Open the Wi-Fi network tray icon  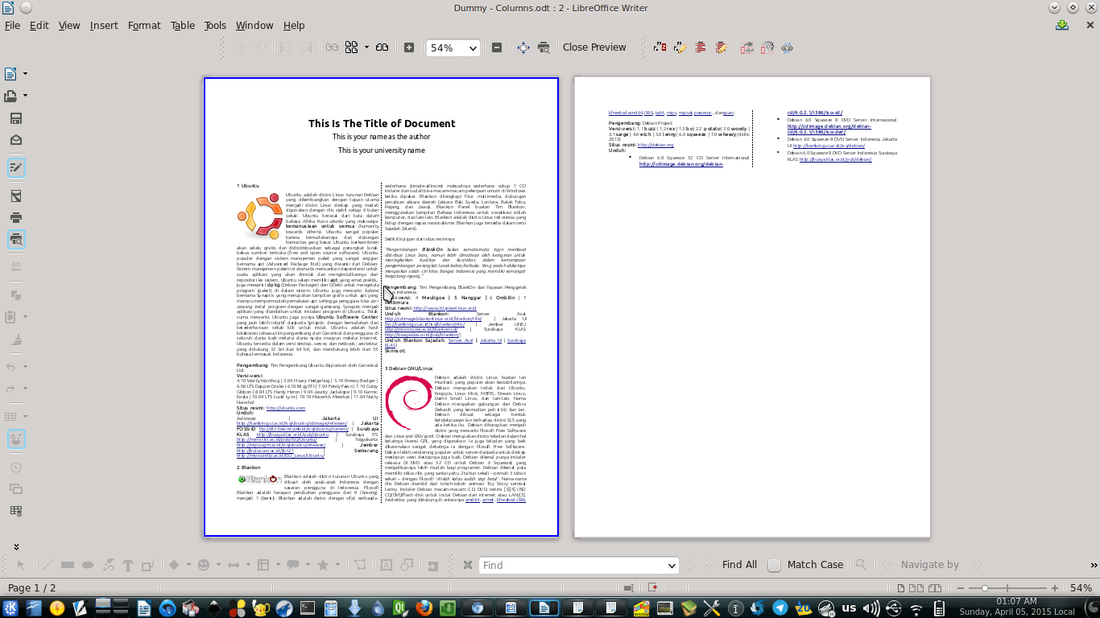pyautogui.click(x=916, y=608)
